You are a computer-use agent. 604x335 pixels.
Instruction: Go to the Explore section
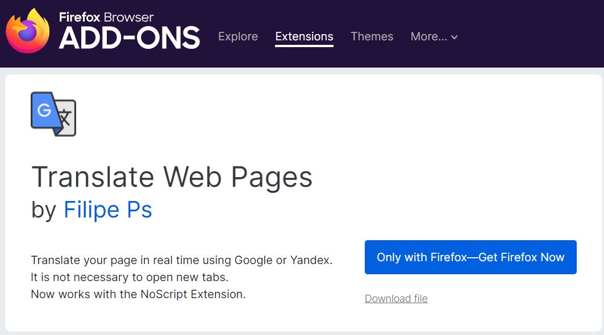coord(238,36)
